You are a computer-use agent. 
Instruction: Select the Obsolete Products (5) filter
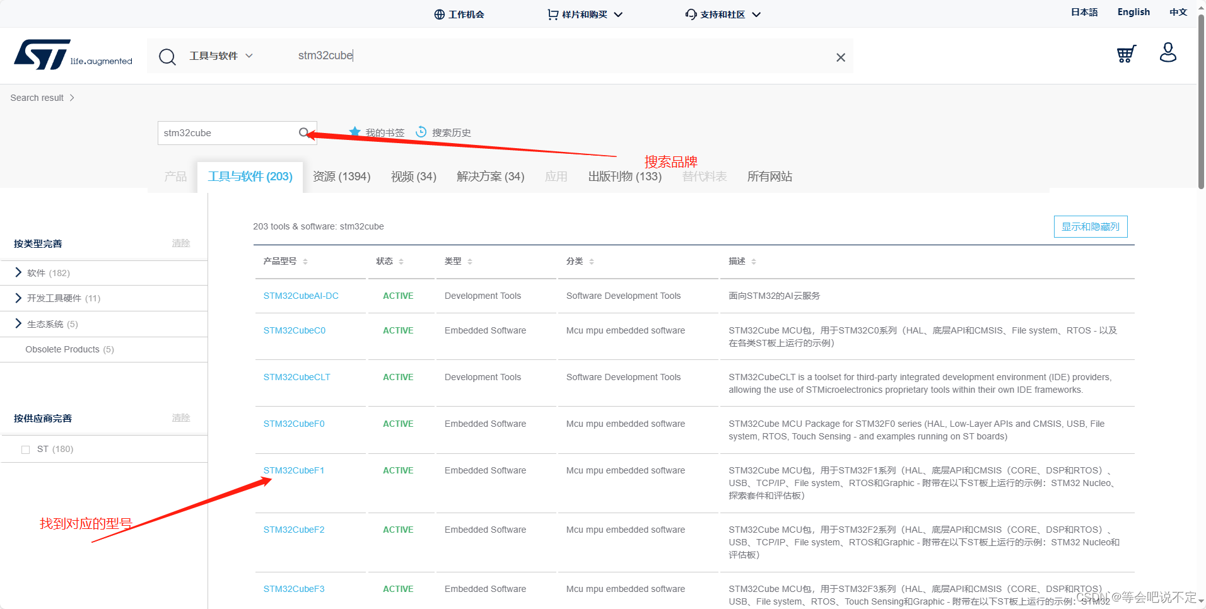pos(69,349)
